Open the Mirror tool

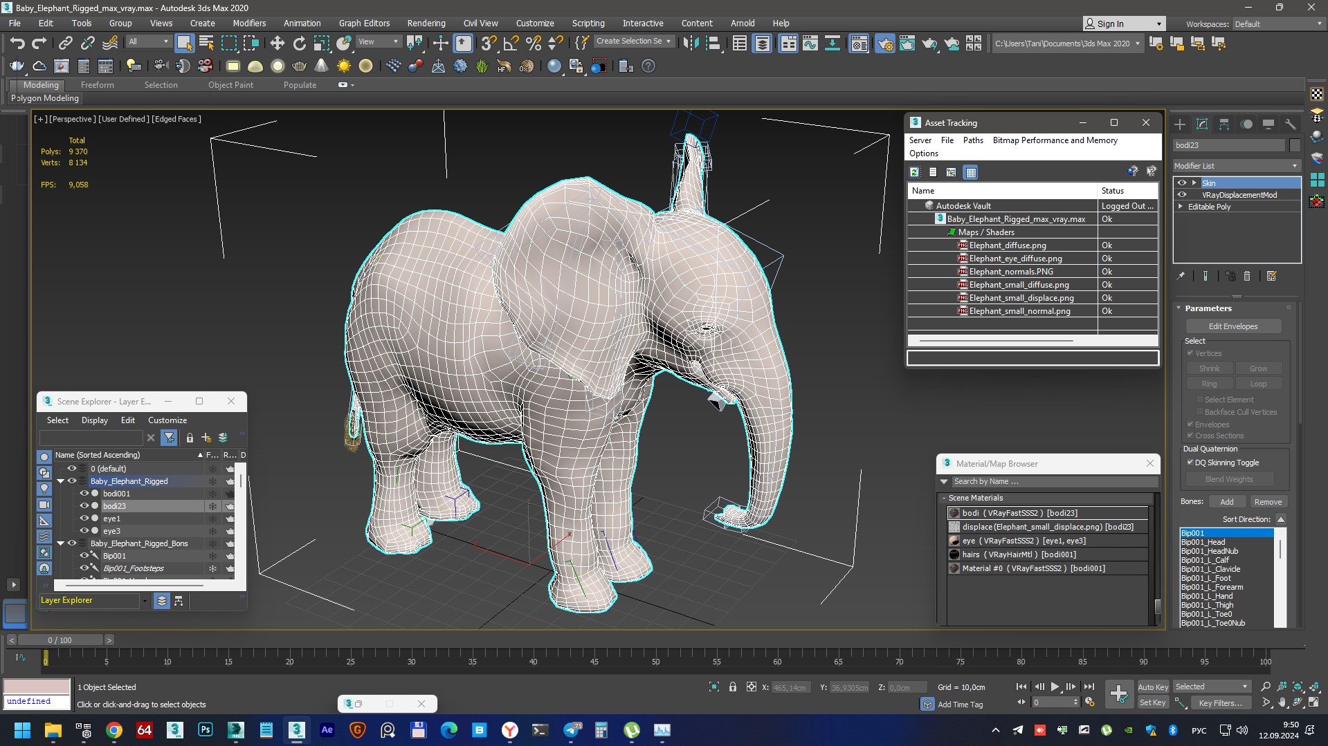coord(690,44)
